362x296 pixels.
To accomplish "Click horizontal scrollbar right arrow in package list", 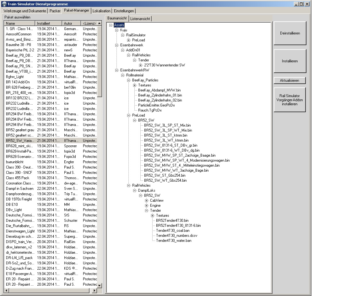I will coord(94,290).
